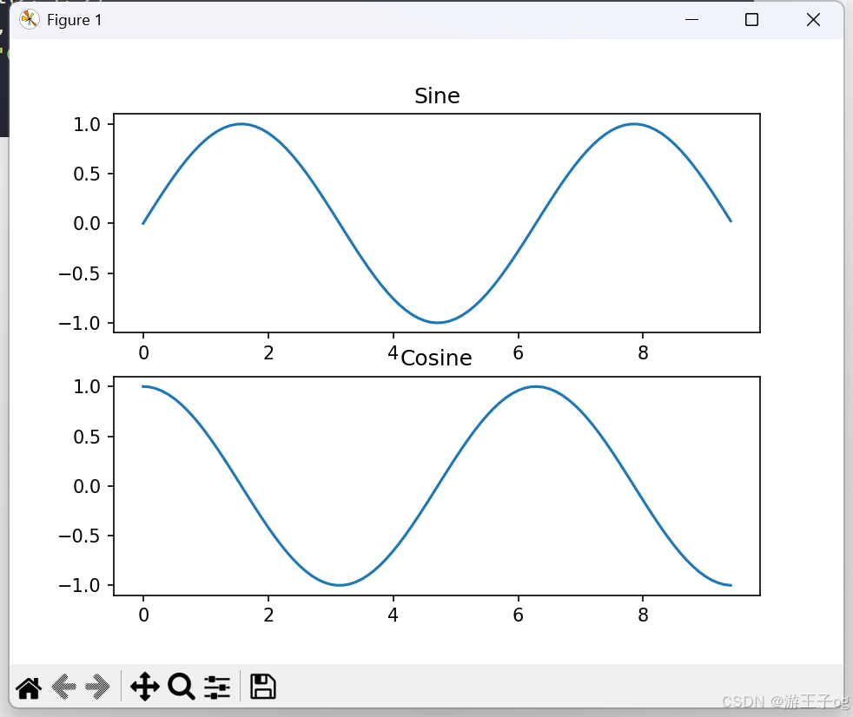
Task: Click y-axis label −1.0 in the Sine plot
Action: 79,324
